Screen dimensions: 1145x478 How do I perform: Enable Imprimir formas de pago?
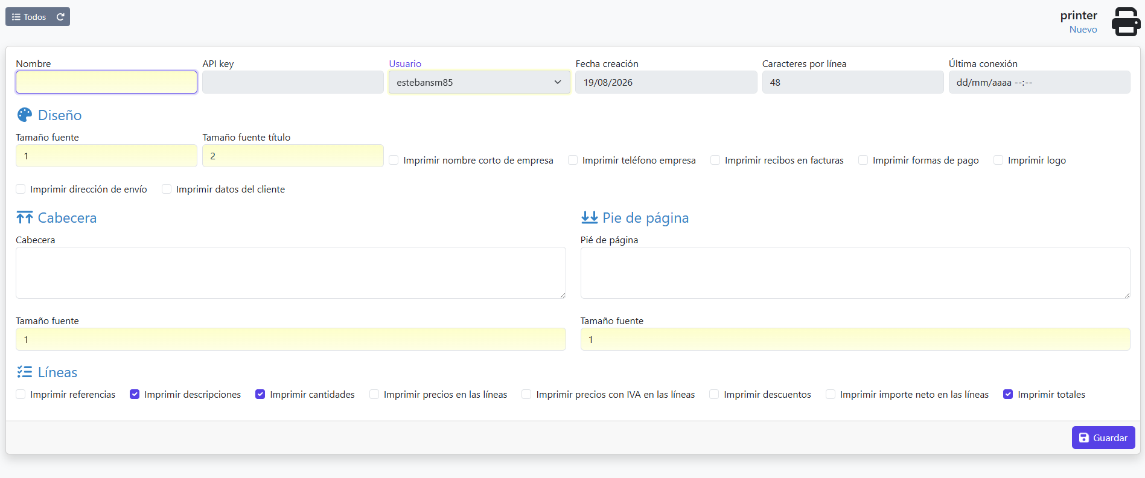point(863,160)
